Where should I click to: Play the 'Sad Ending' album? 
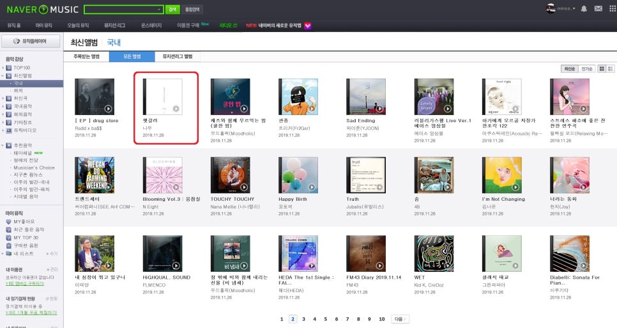point(379,109)
